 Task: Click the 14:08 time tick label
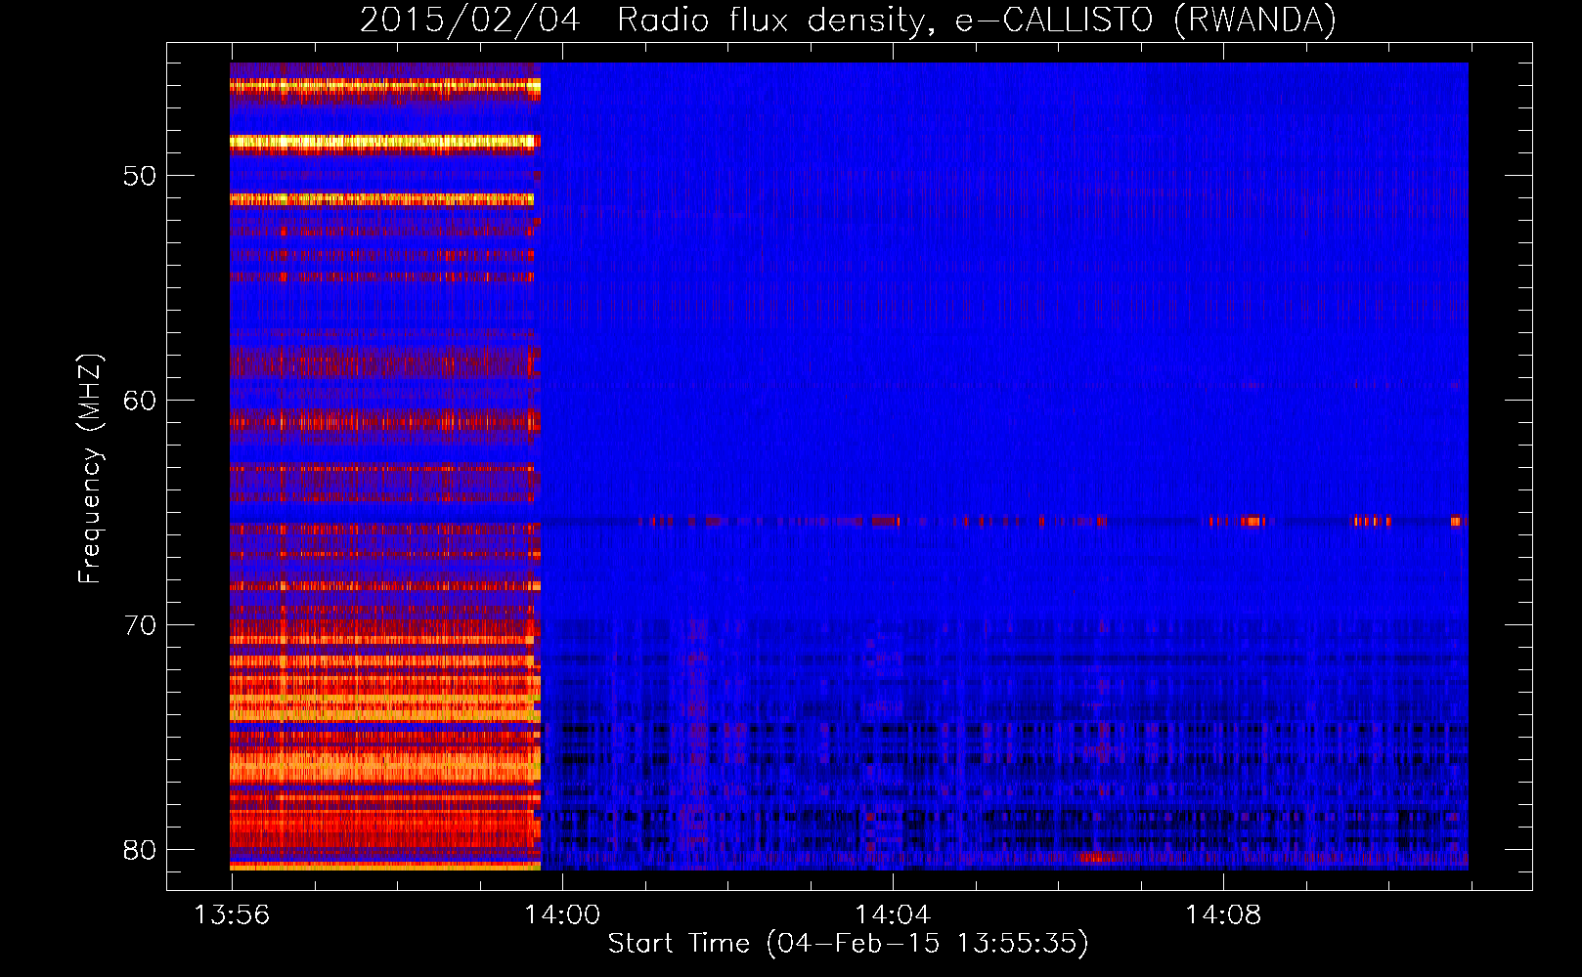(x=1223, y=915)
